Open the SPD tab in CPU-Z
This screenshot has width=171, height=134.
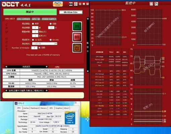[51, 108]
